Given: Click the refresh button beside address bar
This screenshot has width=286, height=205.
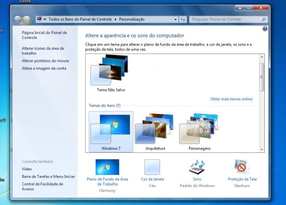Looking at the screenshot, I should (x=183, y=19).
